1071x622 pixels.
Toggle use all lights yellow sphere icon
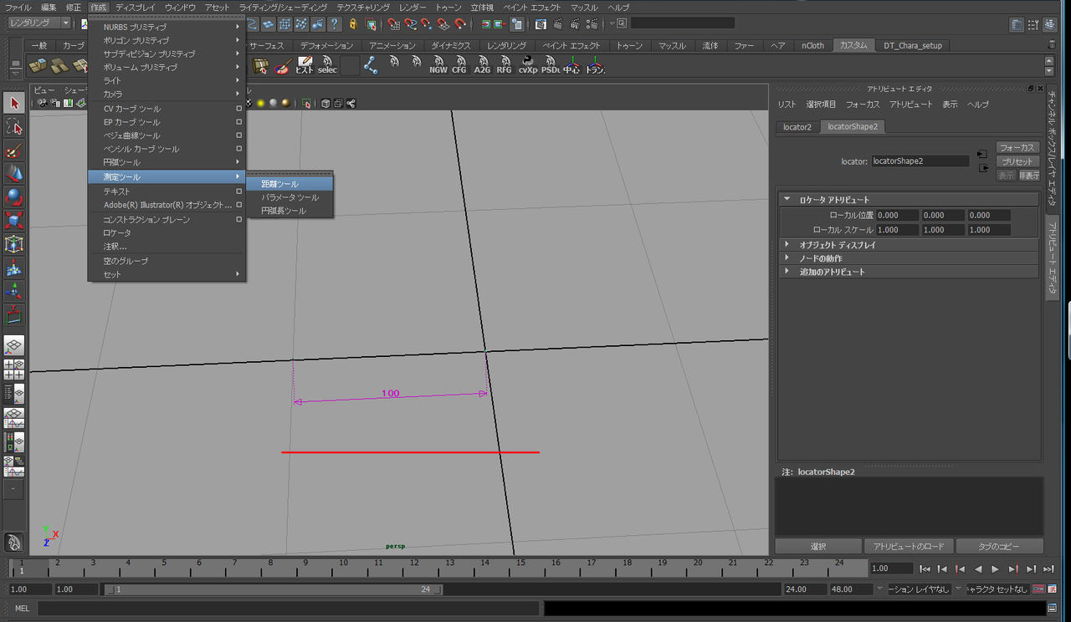[261, 103]
